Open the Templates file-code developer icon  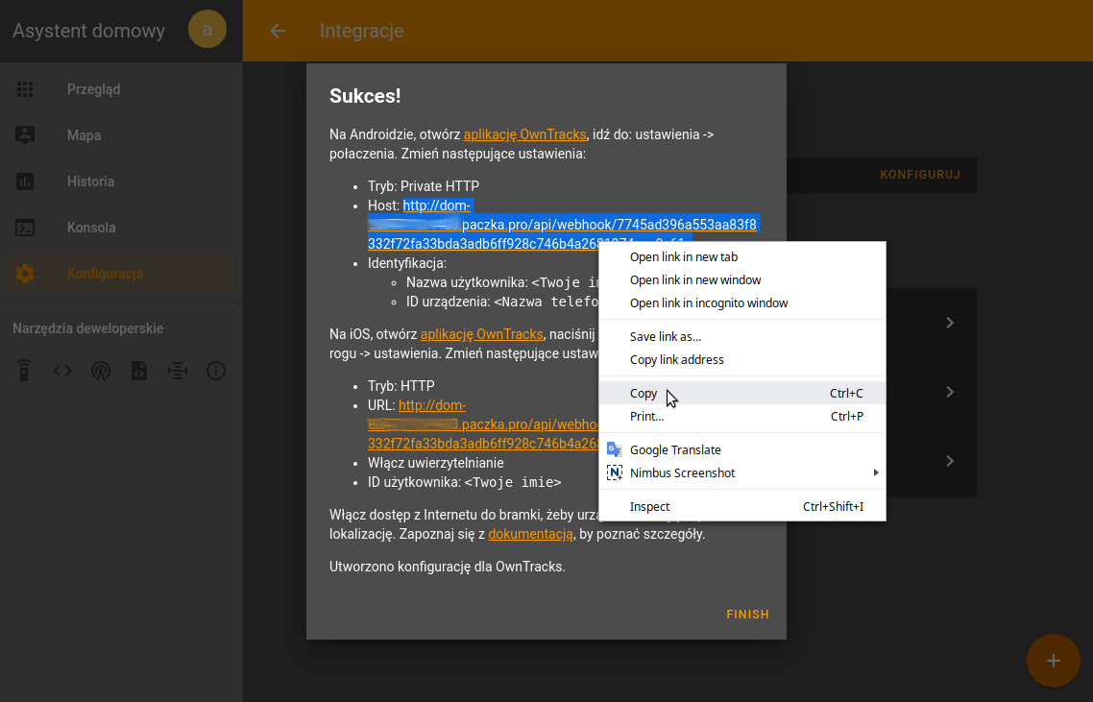coord(139,370)
